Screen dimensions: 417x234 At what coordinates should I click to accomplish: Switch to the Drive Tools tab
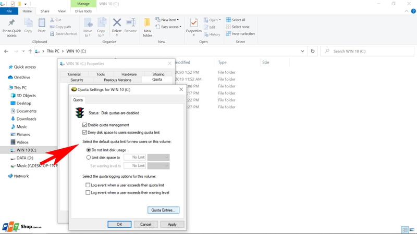tap(83, 11)
